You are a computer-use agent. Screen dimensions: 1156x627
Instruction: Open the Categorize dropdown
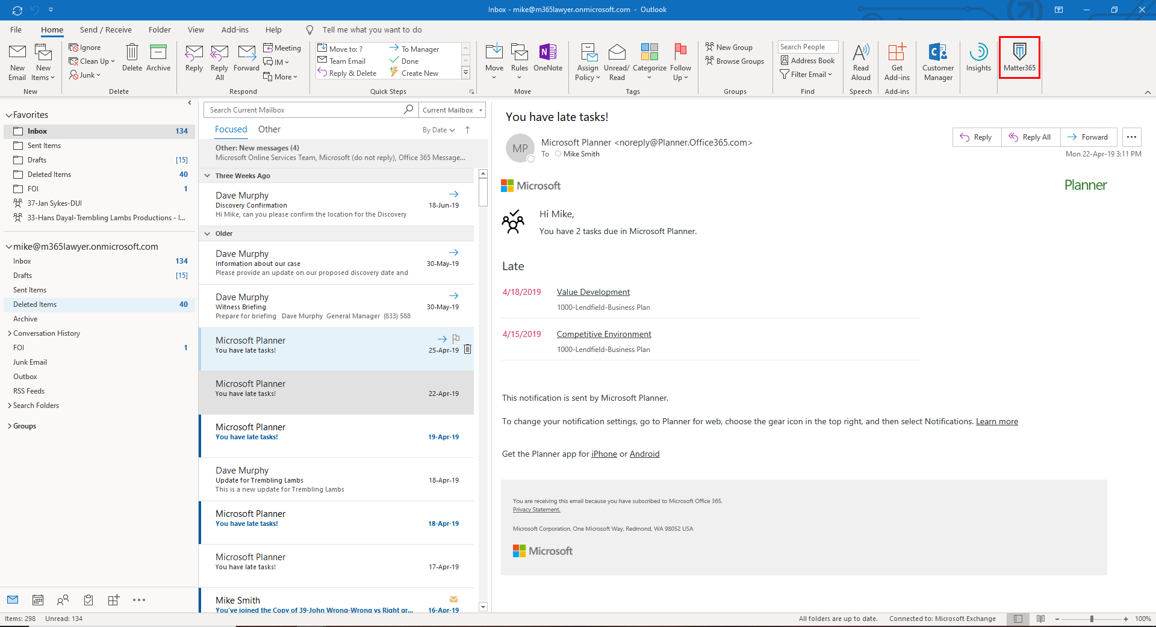coord(650,61)
